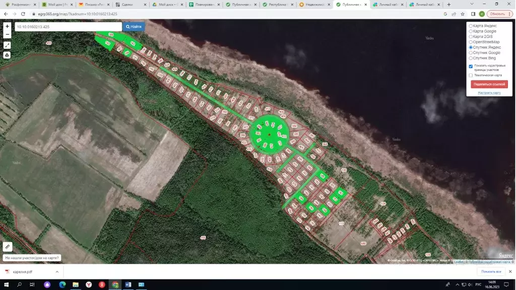Select the Спутник Bing layer
Screen dimensions: 516x290
pos(471,58)
